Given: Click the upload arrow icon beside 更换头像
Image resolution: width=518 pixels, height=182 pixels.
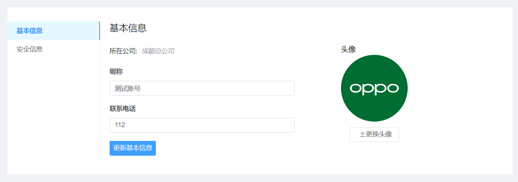Looking at the screenshot, I should coord(362,135).
